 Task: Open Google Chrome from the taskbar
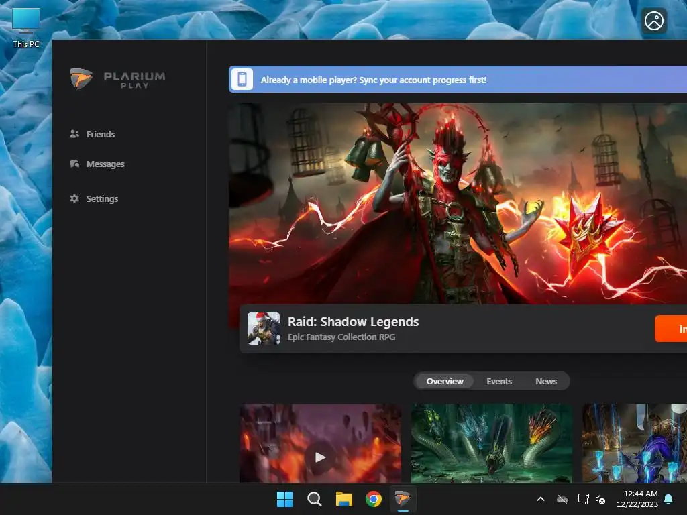[x=373, y=499]
